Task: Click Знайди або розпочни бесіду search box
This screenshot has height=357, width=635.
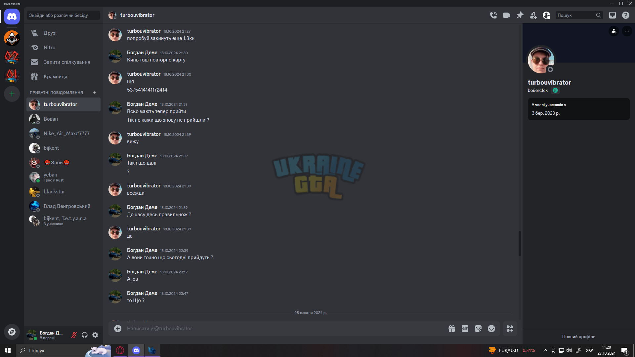Action: [x=63, y=15]
